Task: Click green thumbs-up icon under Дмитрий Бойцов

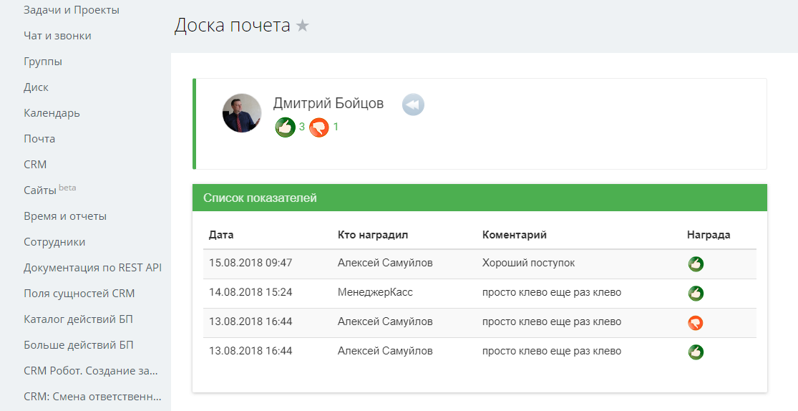Action: (285, 127)
